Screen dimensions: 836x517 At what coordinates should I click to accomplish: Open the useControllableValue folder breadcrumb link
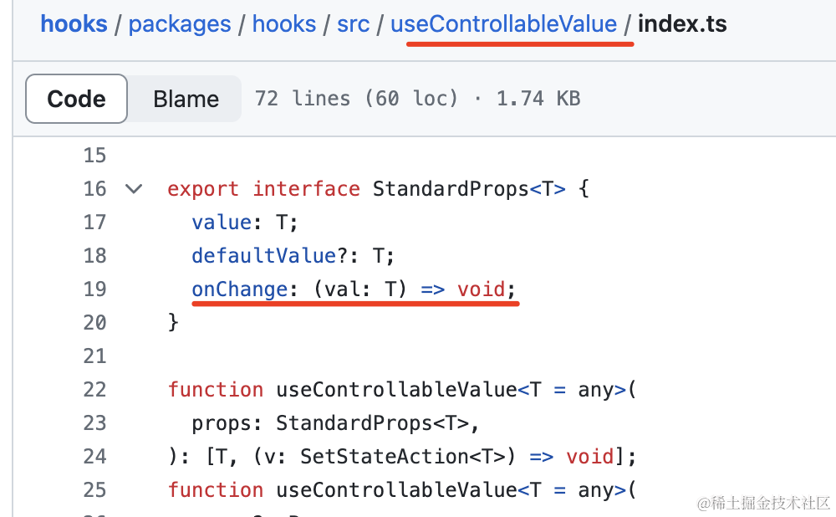click(x=503, y=23)
